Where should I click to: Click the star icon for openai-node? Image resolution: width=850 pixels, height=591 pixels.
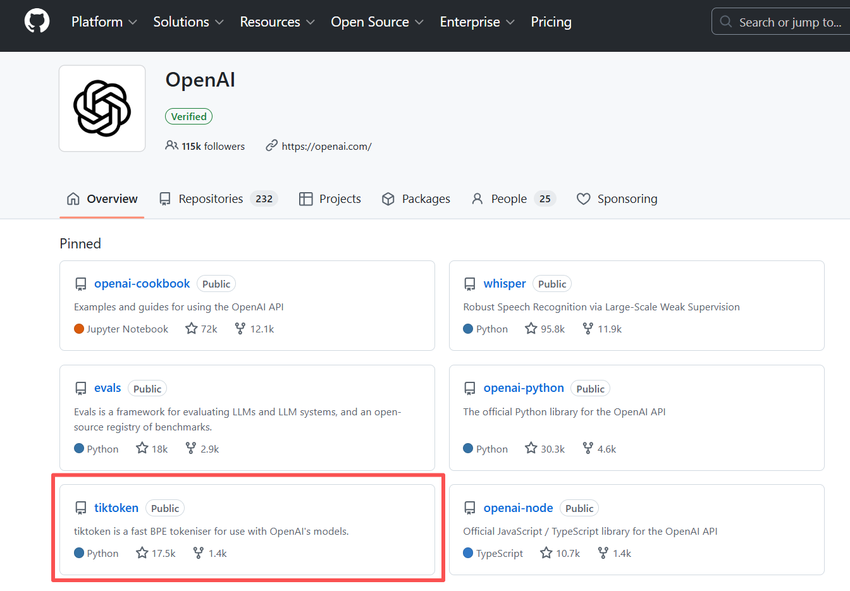click(546, 552)
